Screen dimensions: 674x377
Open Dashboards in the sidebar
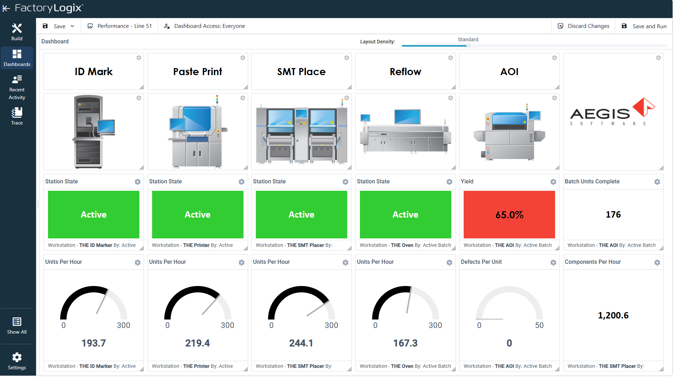pyautogui.click(x=17, y=58)
